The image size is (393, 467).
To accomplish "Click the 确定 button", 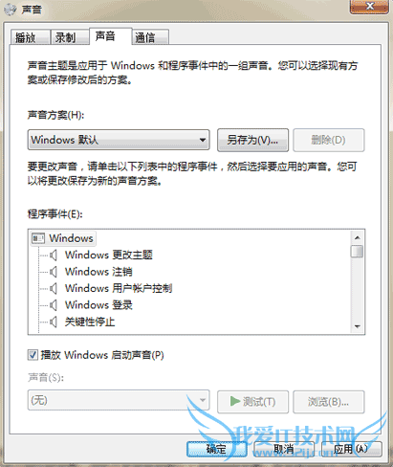I will coord(217,449).
